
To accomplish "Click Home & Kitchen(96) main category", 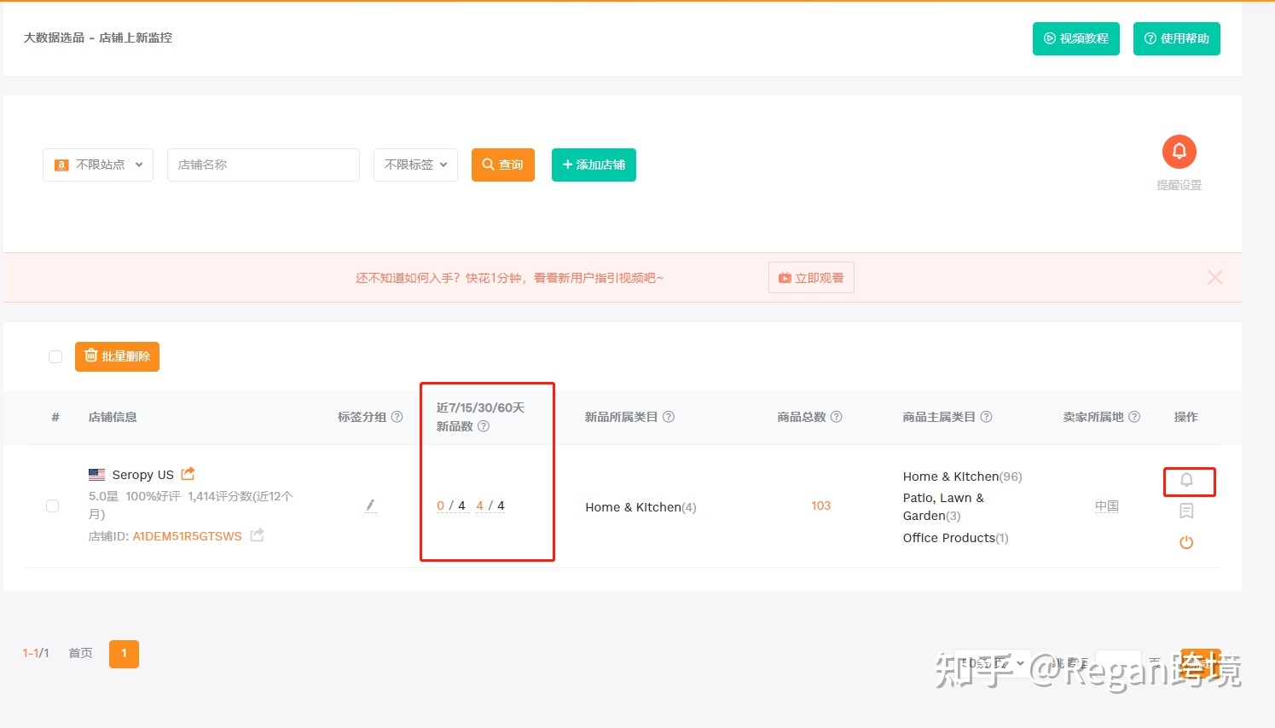I will 962,477.
